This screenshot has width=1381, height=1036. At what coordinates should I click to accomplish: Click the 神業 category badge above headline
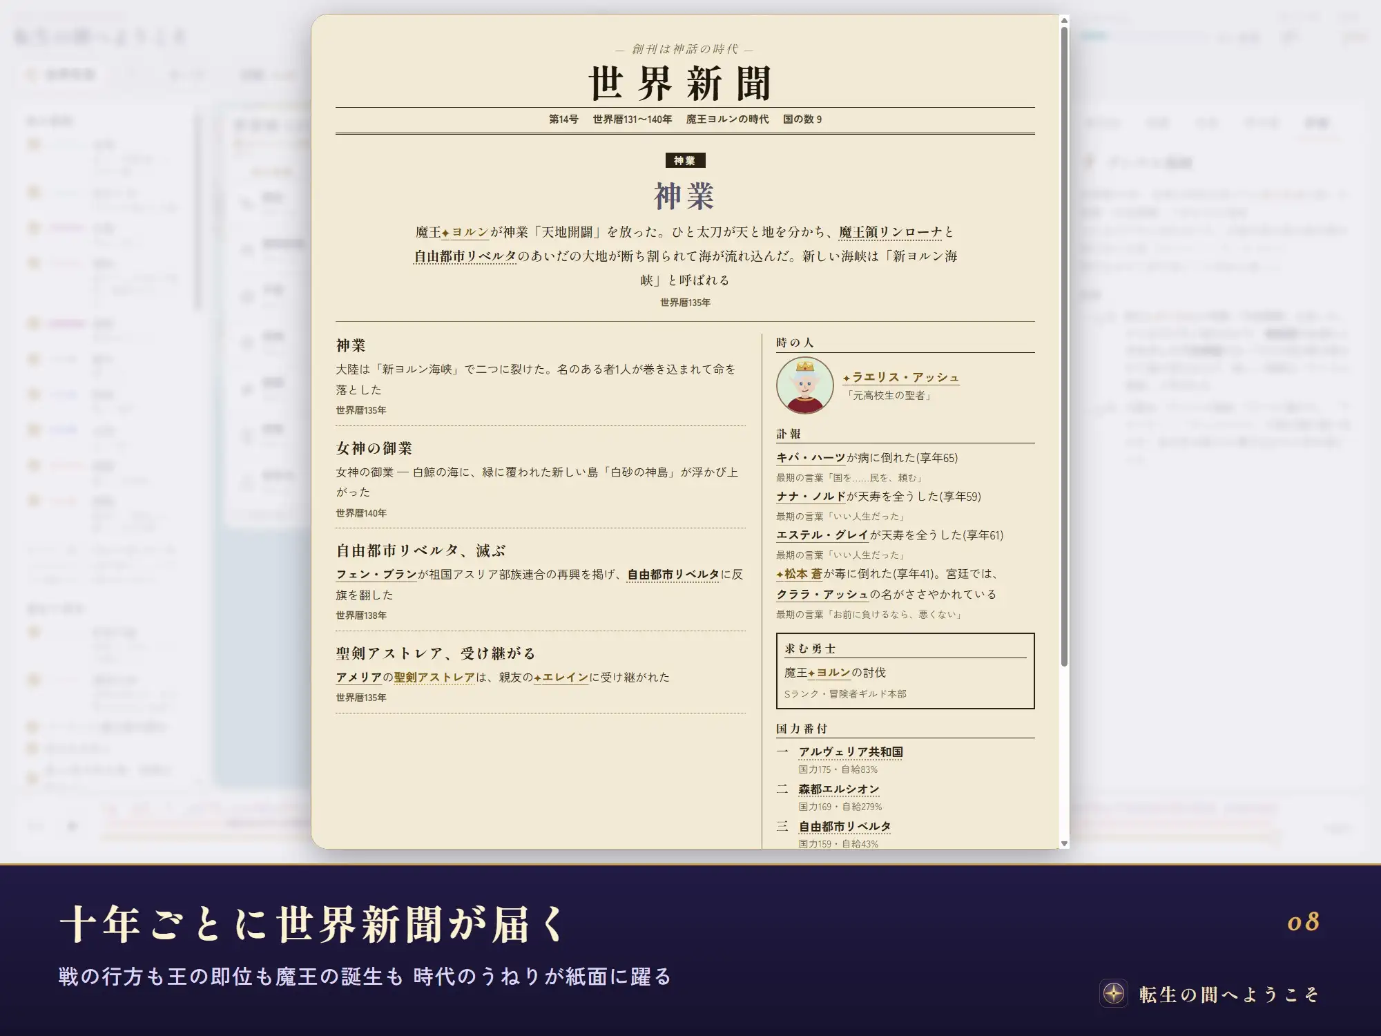click(685, 161)
